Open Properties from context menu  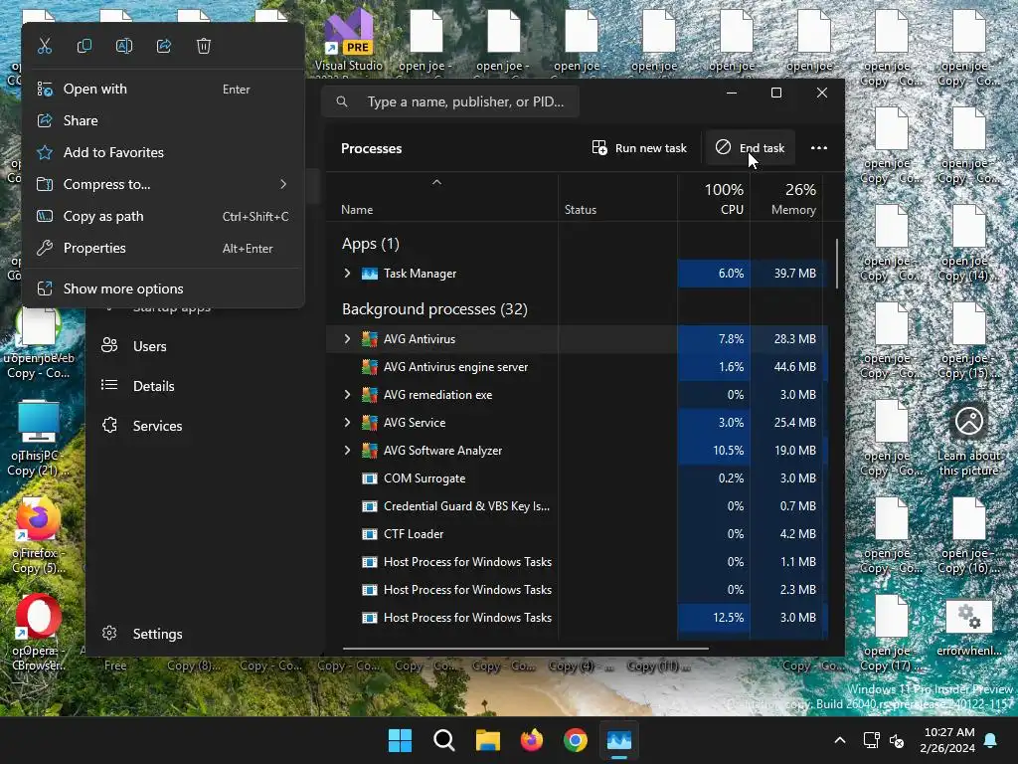tap(163, 248)
